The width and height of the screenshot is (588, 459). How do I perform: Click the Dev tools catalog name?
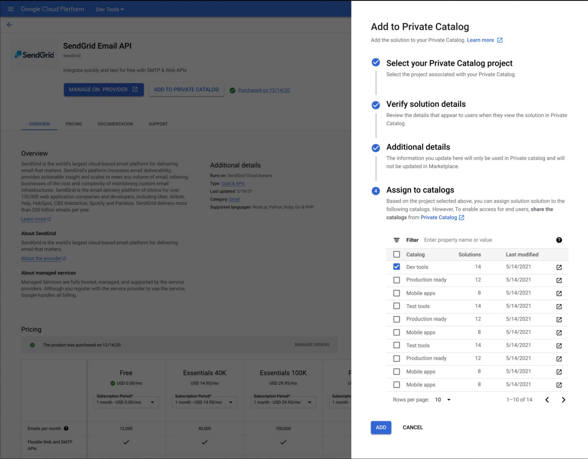coord(417,267)
